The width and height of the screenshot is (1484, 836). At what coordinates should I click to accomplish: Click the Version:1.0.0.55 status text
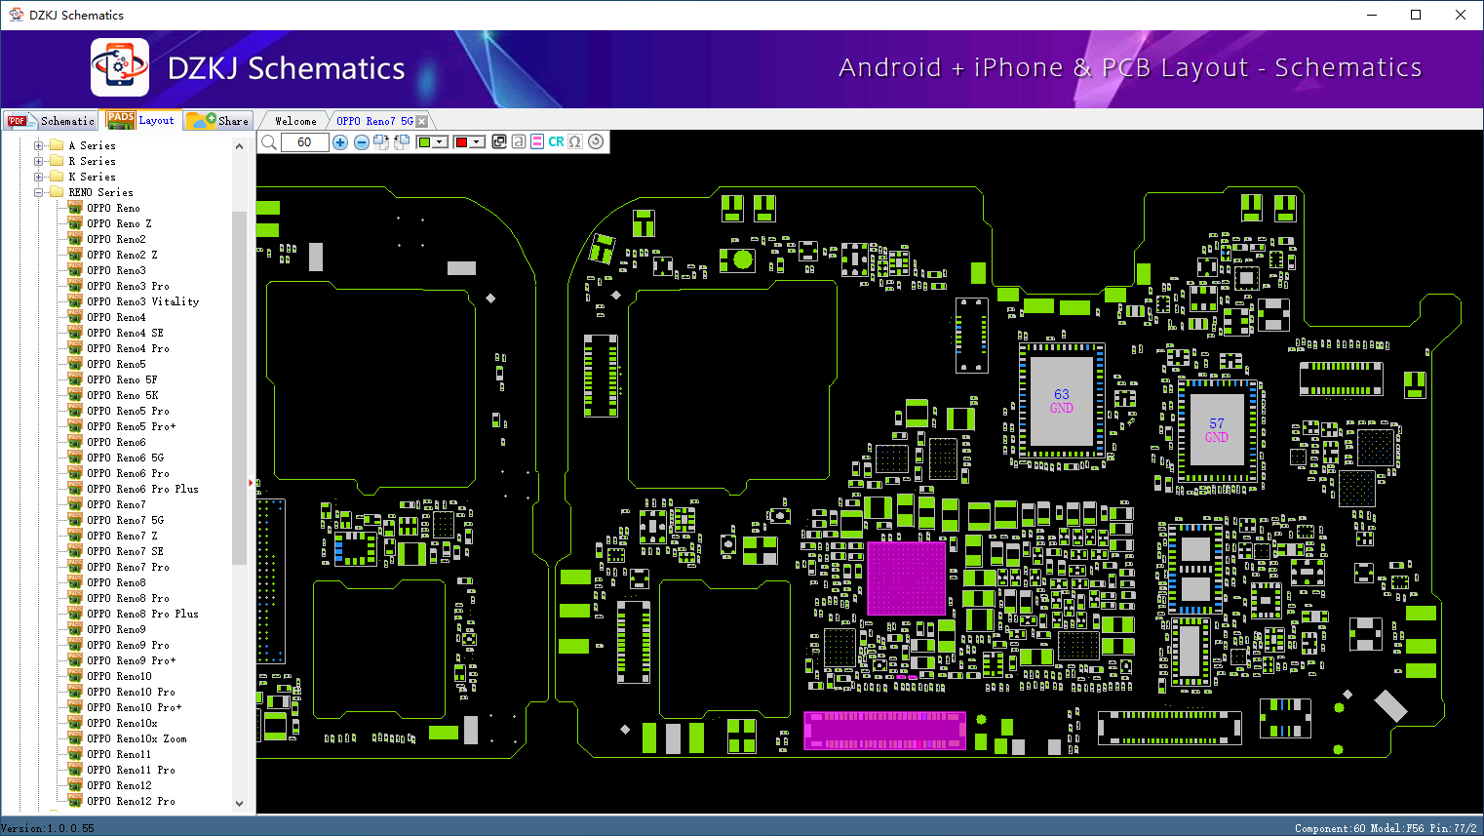(48, 828)
